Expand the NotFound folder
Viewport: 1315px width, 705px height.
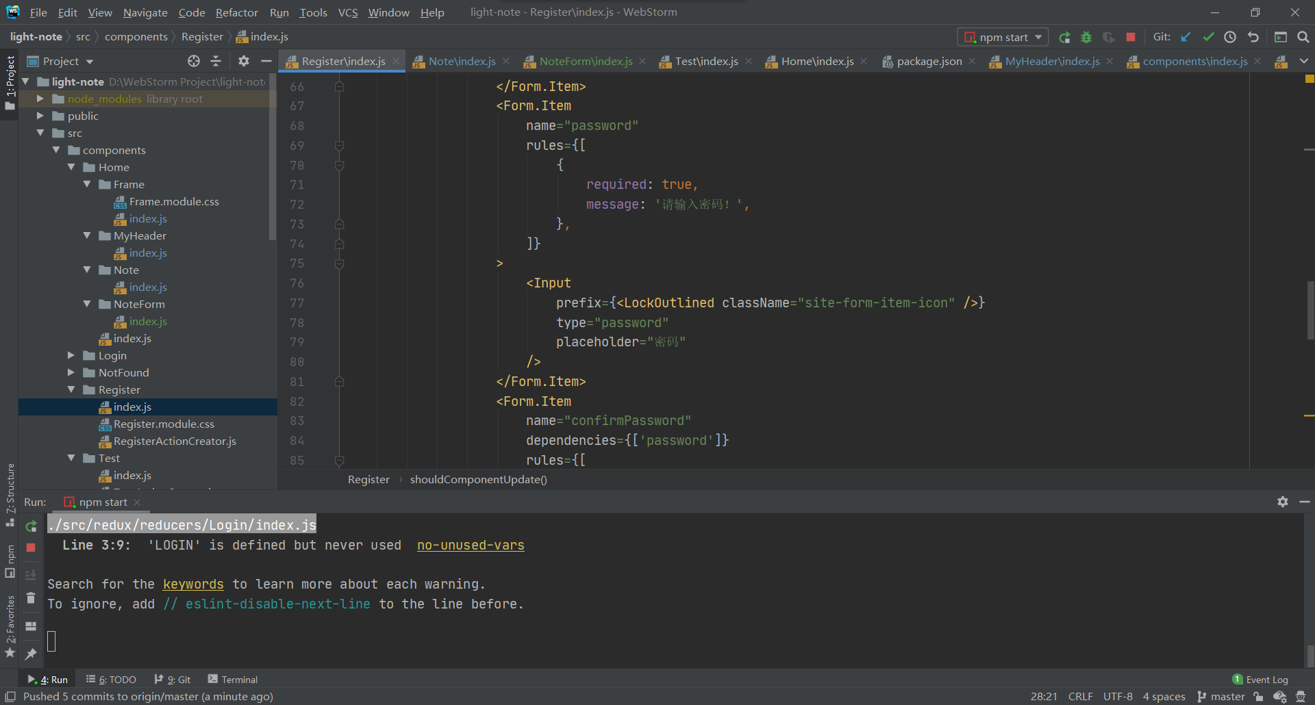click(x=71, y=372)
